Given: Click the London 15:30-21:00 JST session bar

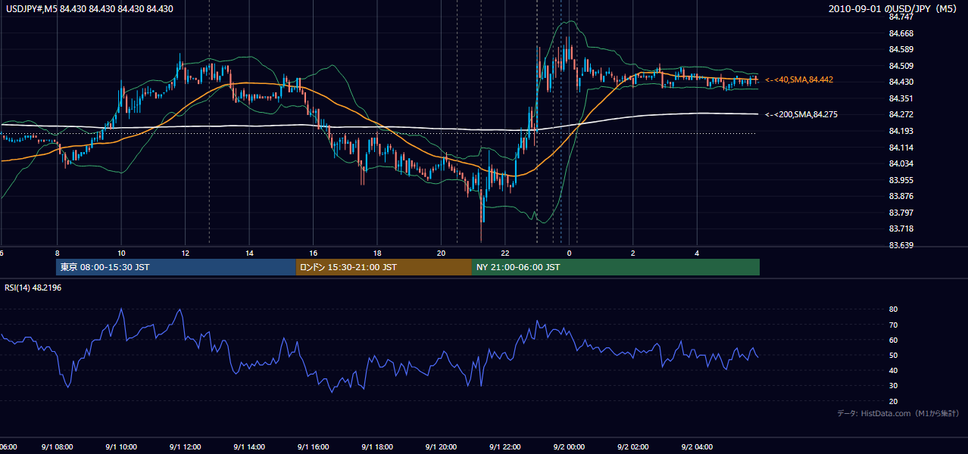Looking at the screenshot, I should [384, 267].
